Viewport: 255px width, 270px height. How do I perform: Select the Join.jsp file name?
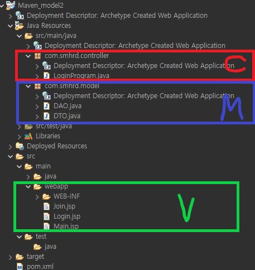tap(64, 206)
